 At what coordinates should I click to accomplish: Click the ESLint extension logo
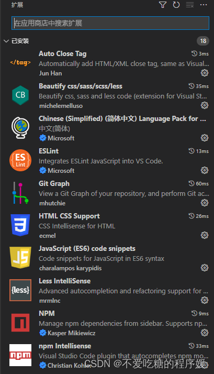point(20,160)
